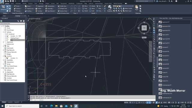Open the Help question-mark icon in title bar
The height and width of the screenshot is (108, 192).
coord(176,1)
